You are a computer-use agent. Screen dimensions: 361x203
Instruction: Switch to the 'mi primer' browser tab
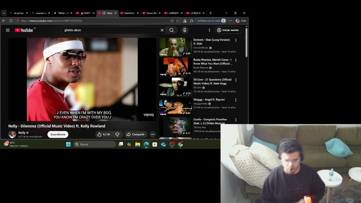(x=19, y=13)
